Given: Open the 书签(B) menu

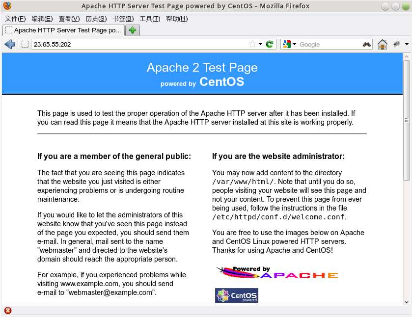Looking at the screenshot, I should pyautogui.click(x=123, y=19).
